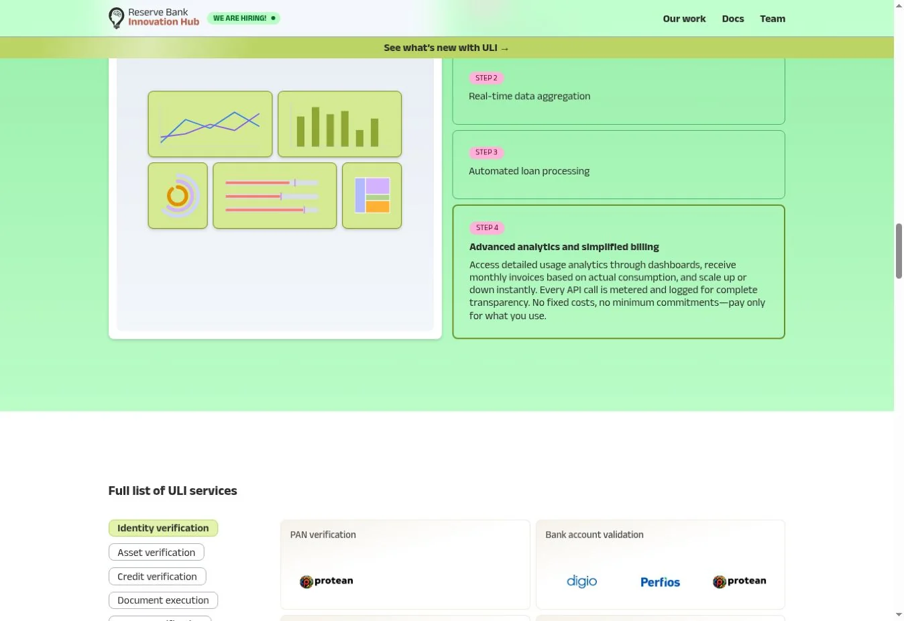Viewport: 904px width, 621px height.
Task: Click the line chart tile in dashboard illustration
Action: pos(210,124)
